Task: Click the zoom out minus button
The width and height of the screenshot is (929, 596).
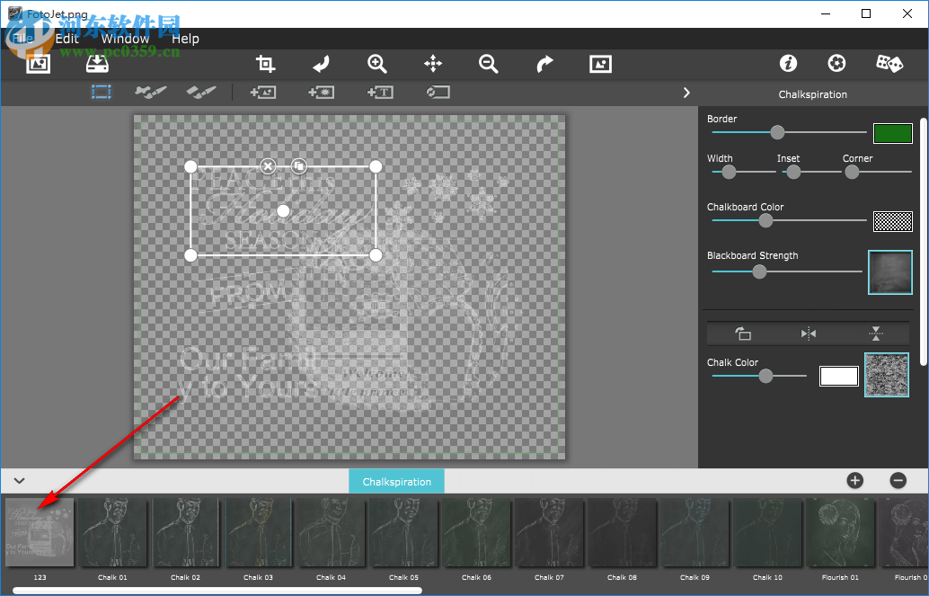Action: [897, 481]
